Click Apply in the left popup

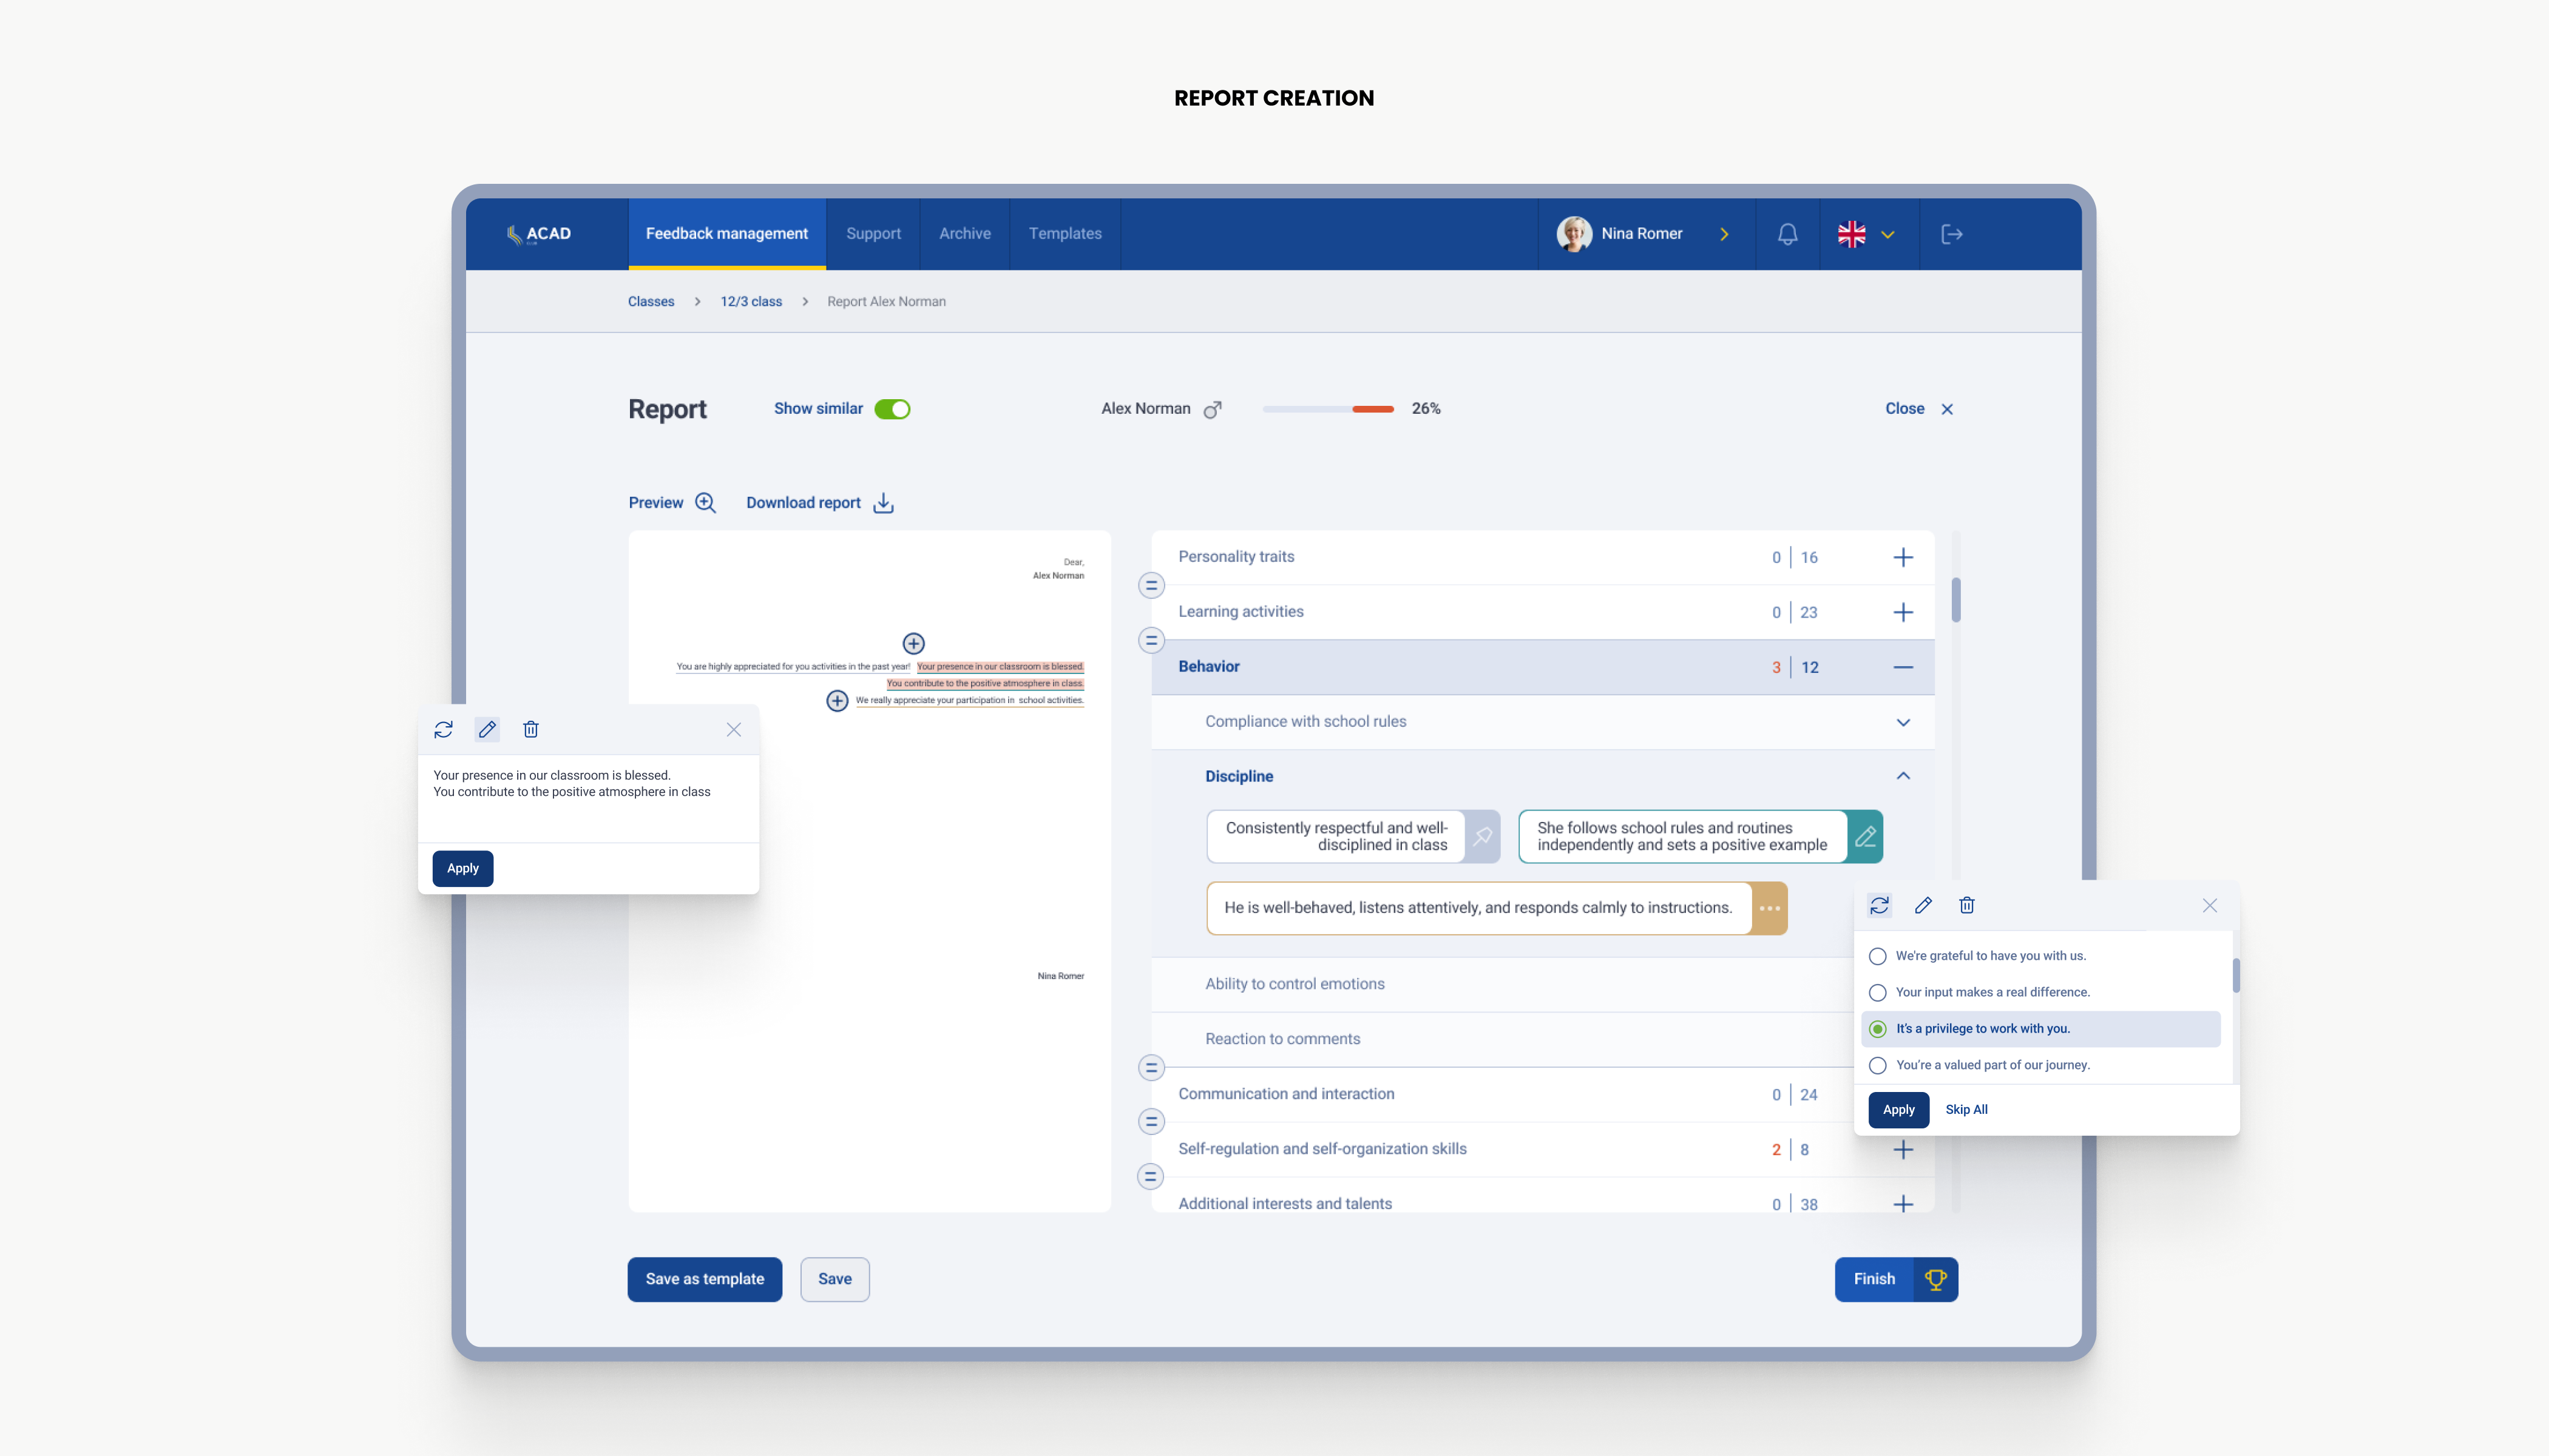coord(462,868)
